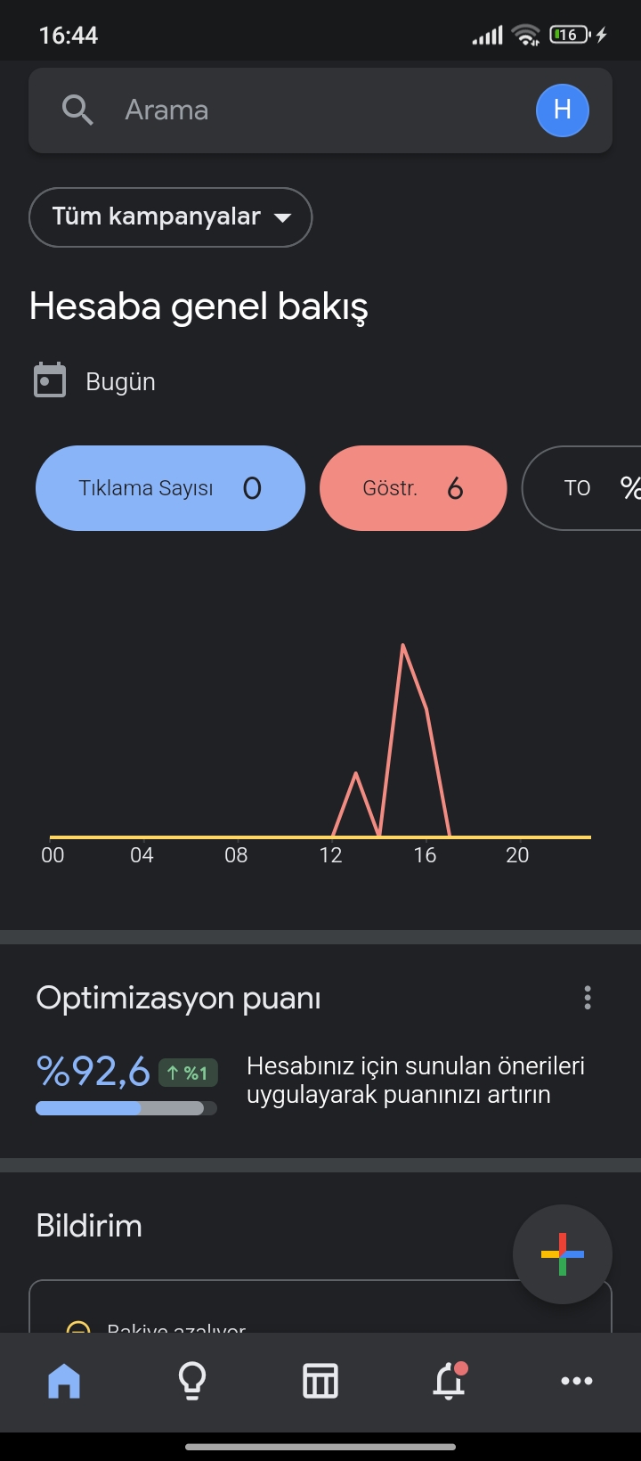641x1461 pixels.
Task: Open the Notifications bell tab
Action: point(450,1381)
